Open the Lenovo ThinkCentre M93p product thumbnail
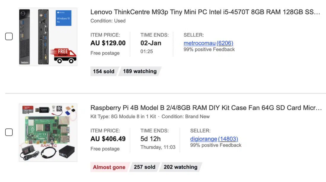Image resolution: width=326 pixels, height=182 pixels. (x=48, y=37)
